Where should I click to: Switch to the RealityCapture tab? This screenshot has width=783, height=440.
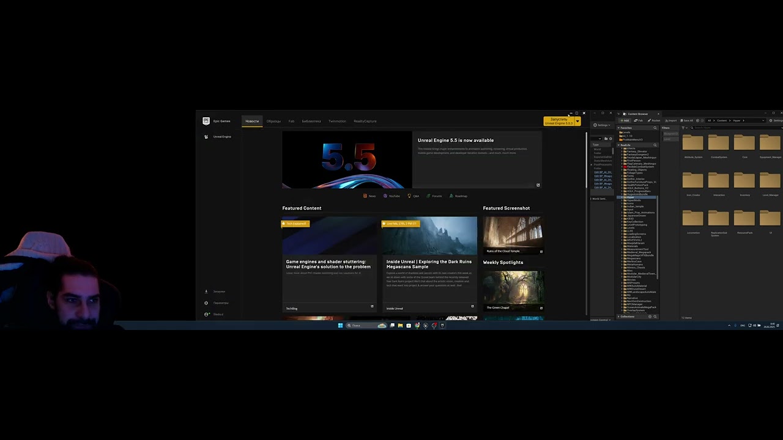[x=365, y=121]
